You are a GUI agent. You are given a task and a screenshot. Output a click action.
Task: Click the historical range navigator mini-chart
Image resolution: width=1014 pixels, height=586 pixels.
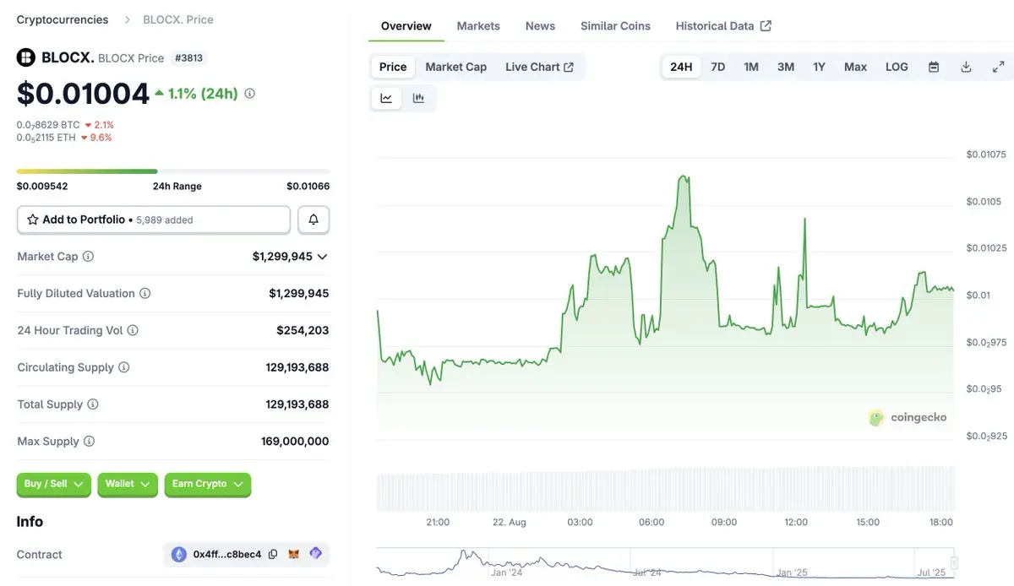(x=665, y=563)
